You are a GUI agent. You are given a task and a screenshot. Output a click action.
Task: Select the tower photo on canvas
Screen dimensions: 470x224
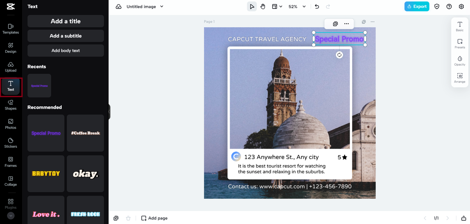[x=290, y=99]
